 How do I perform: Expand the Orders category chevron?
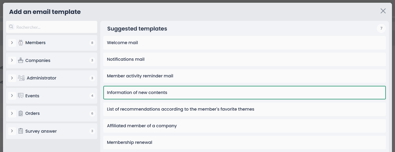point(12,113)
